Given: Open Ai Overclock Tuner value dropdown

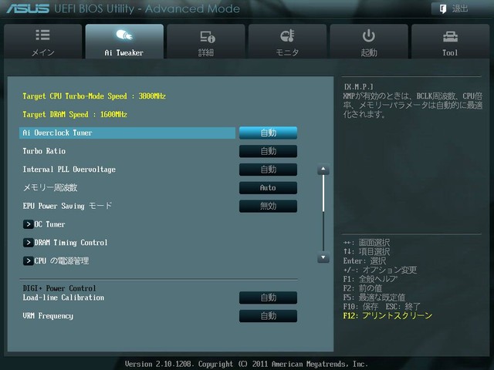Looking at the screenshot, I should [x=268, y=133].
